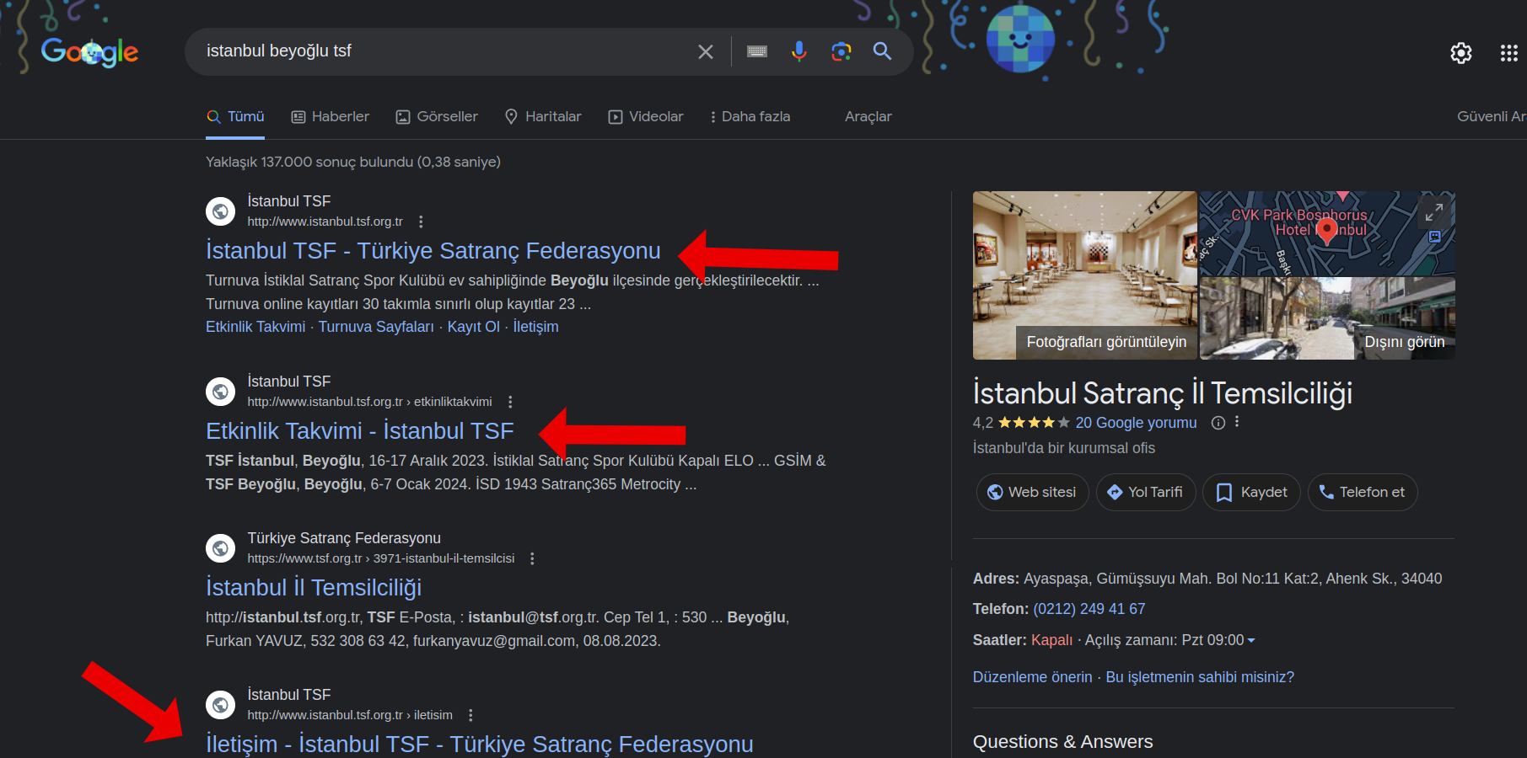1527x758 pixels.
Task: Clear the search box text
Action: click(x=706, y=52)
